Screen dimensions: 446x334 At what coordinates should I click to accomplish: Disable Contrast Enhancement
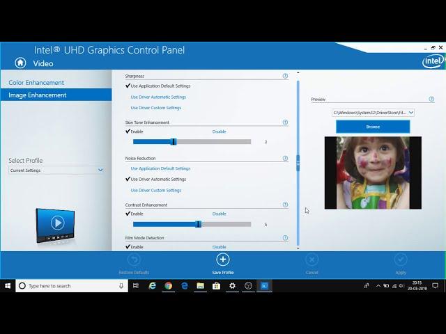[219, 214]
